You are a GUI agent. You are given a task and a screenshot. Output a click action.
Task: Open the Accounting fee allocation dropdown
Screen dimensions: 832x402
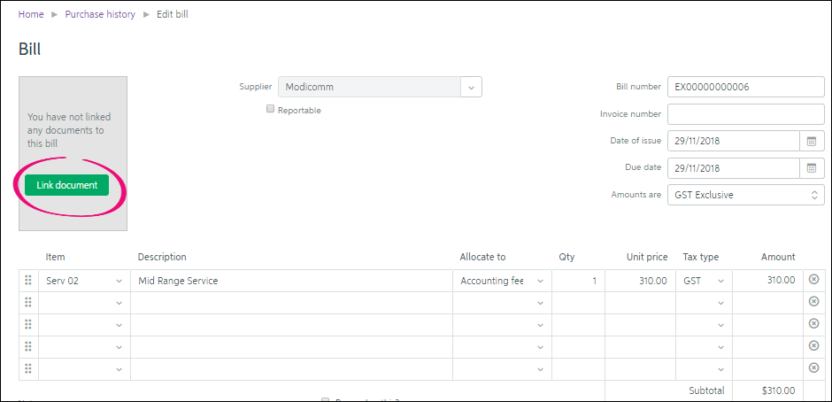tap(501, 281)
